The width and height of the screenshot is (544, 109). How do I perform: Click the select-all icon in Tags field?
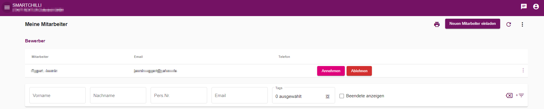[327, 96]
